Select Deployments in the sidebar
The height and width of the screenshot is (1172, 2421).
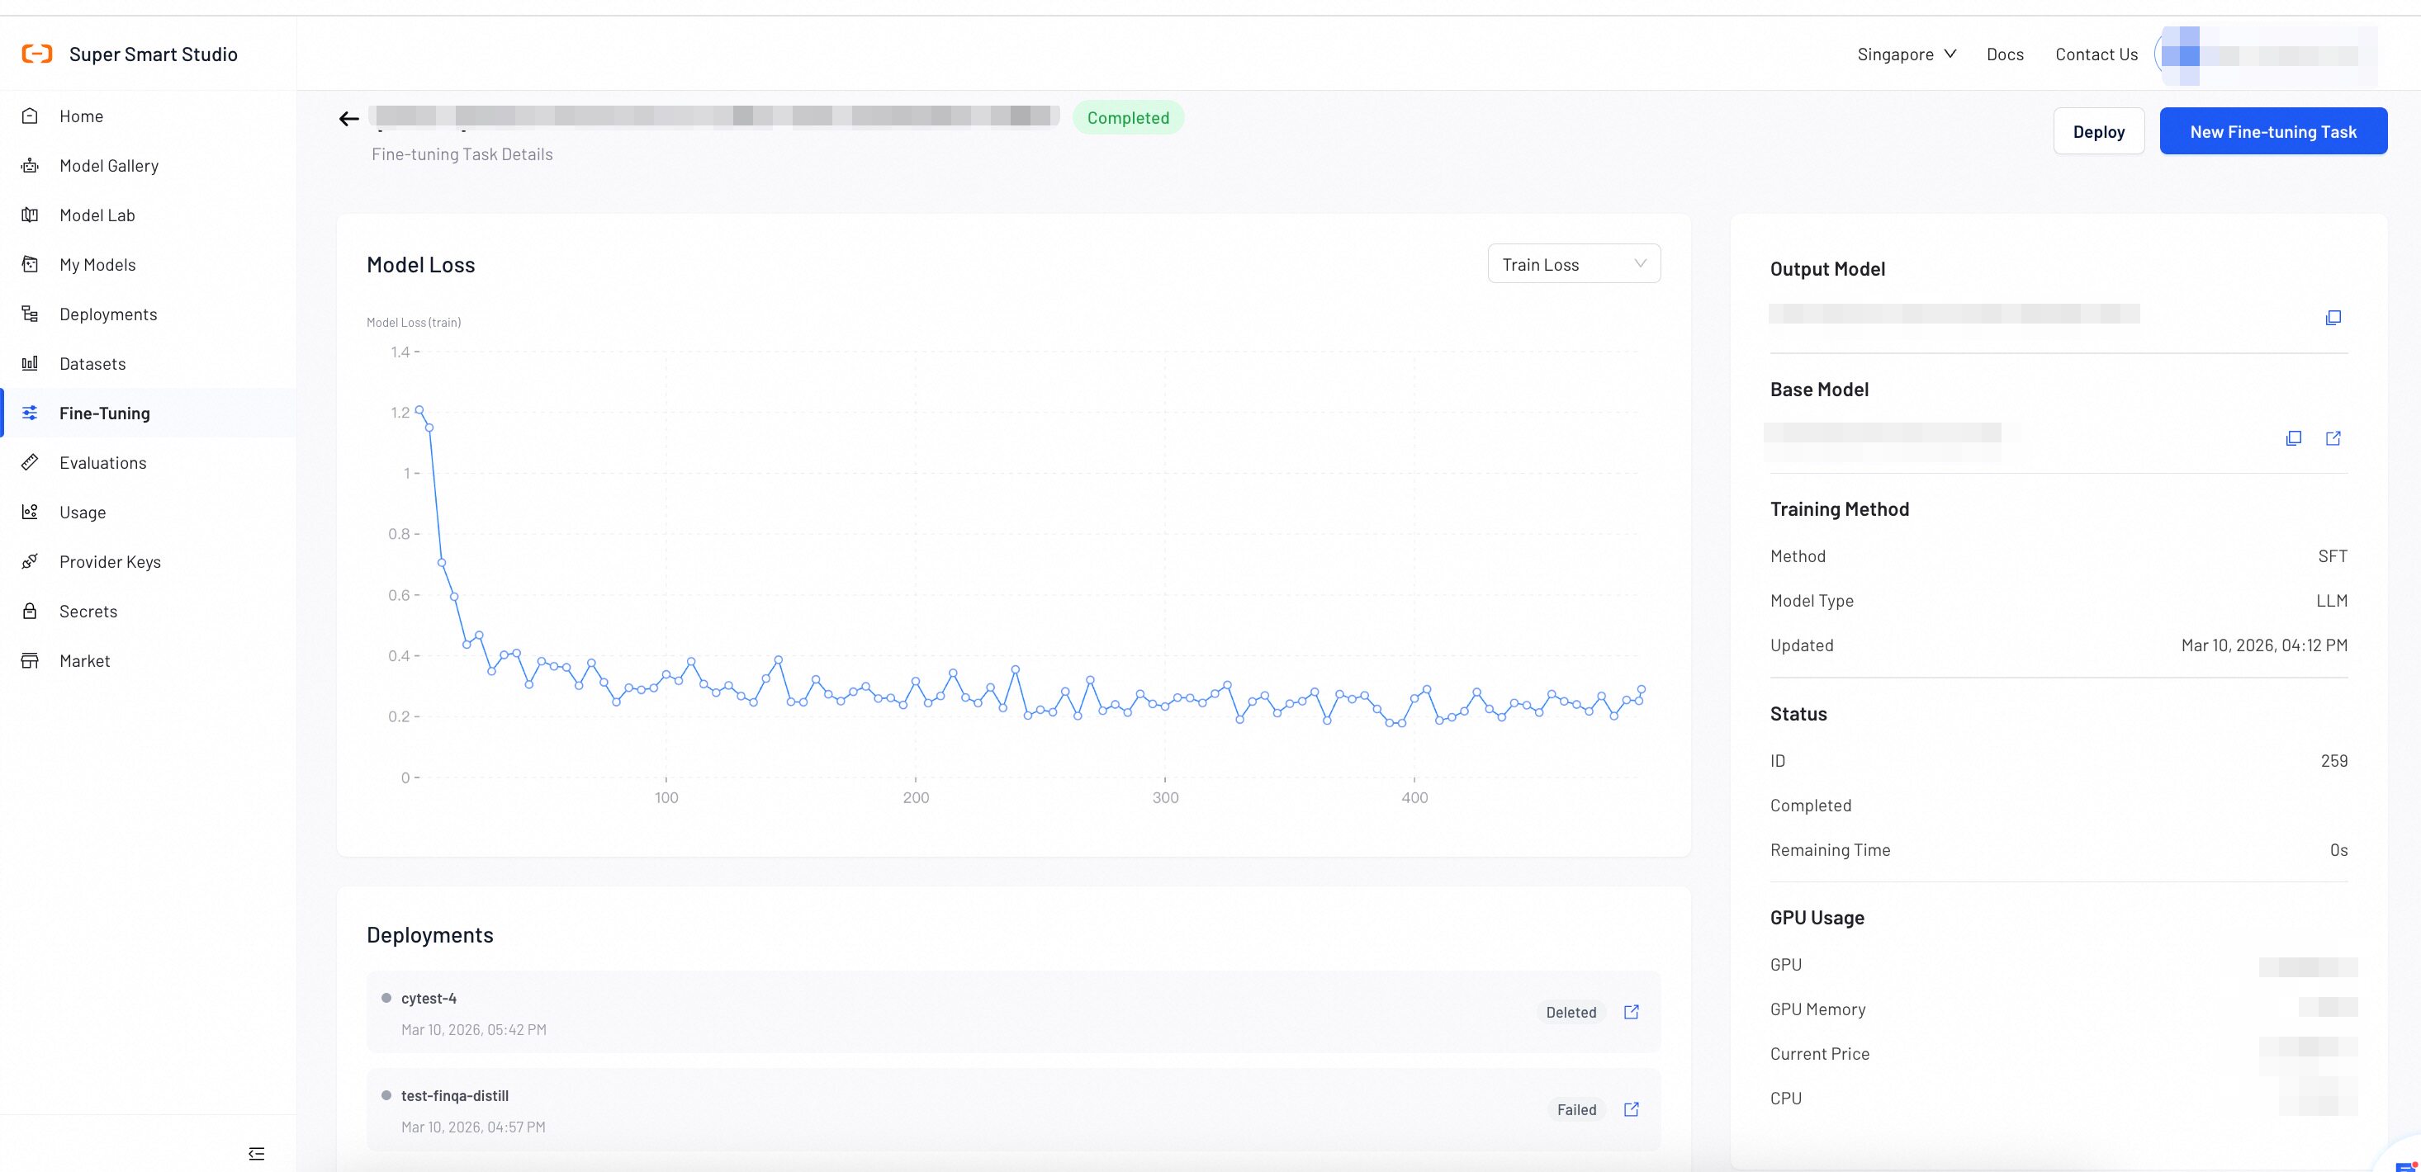point(149,314)
